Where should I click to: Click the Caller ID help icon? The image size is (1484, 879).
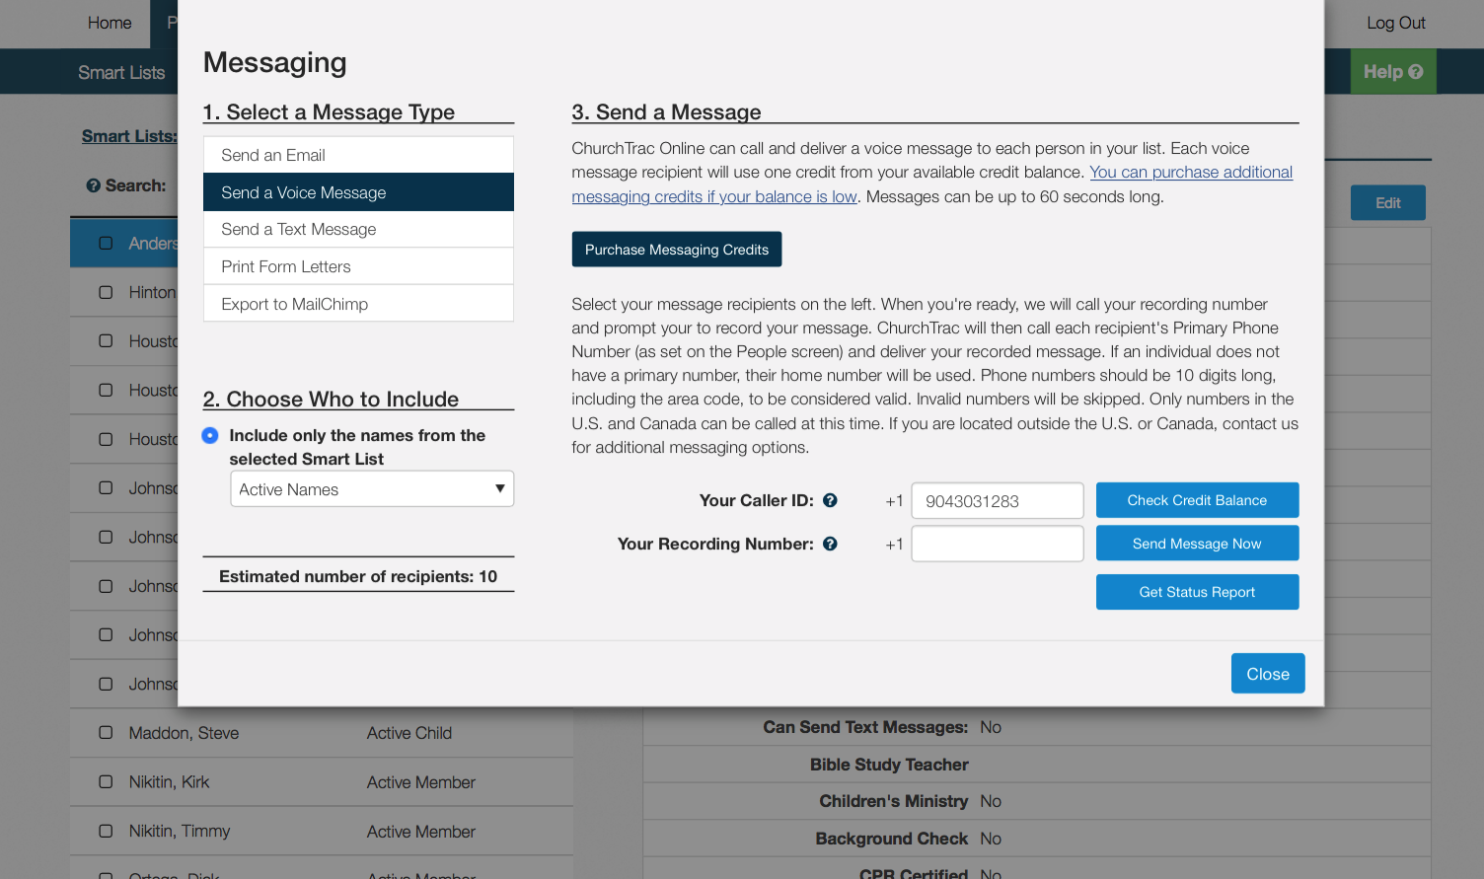click(x=830, y=500)
